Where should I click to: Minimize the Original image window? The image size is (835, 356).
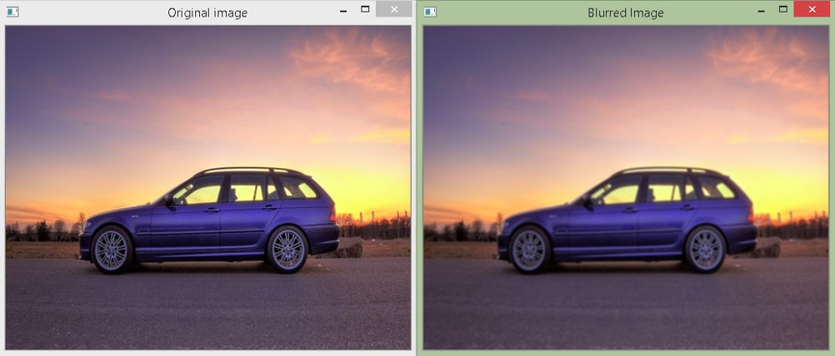tap(343, 10)
